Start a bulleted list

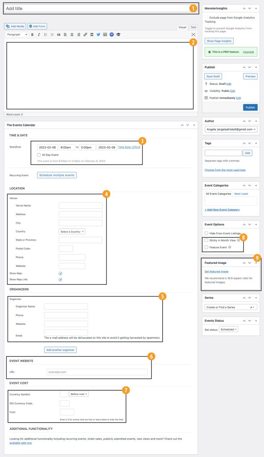45,35
